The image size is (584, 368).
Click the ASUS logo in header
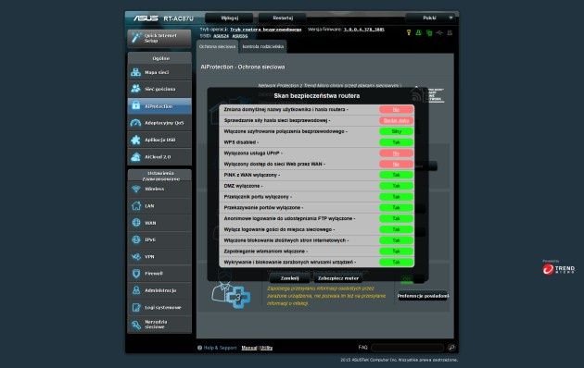146,18
